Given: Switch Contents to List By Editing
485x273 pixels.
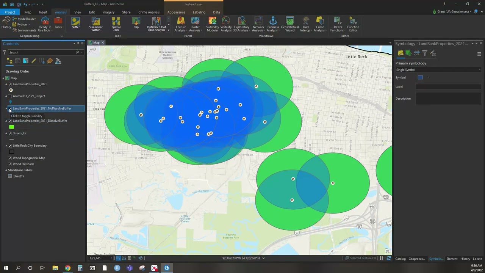Looking at the screenshot, I should point(34,61).
